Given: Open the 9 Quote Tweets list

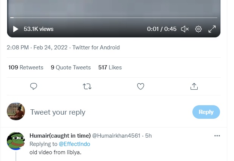Looking at the screenshot, I should [71, 67].
